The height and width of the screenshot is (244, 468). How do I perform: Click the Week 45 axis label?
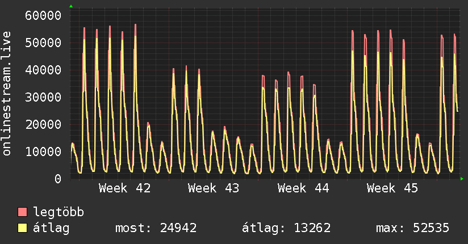392,188
